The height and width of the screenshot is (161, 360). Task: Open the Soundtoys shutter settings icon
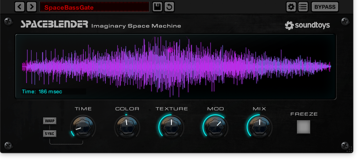(x=291, y=7)
